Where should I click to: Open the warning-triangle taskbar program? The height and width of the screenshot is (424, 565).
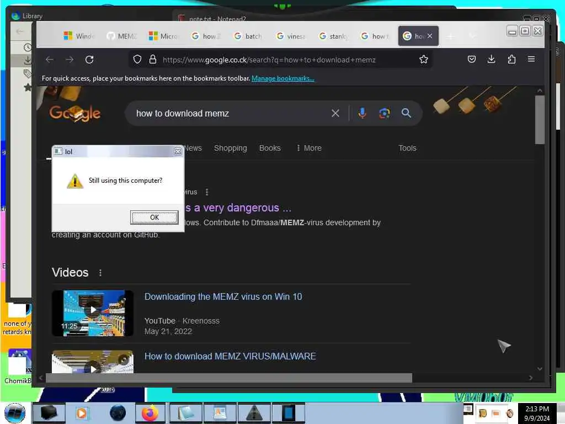[x=254, y=413]
